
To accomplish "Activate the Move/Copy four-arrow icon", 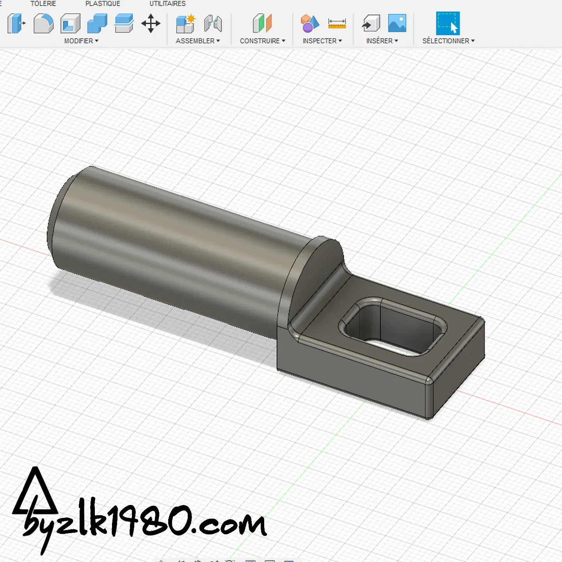I will pyautogui.click(x=151, y=23).
